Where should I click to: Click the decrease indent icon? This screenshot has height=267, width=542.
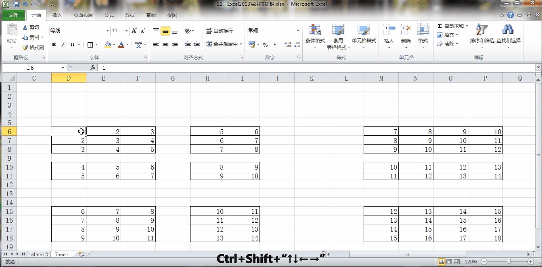pos(188,44)
